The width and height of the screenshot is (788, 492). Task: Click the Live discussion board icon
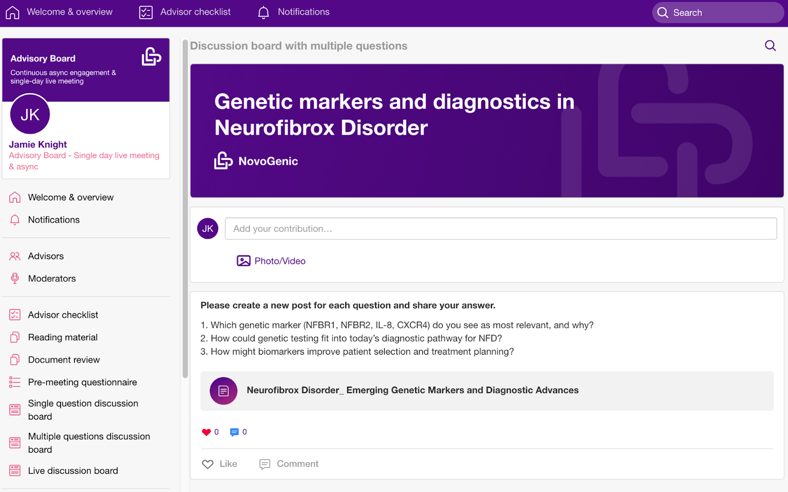coord(15,471)
